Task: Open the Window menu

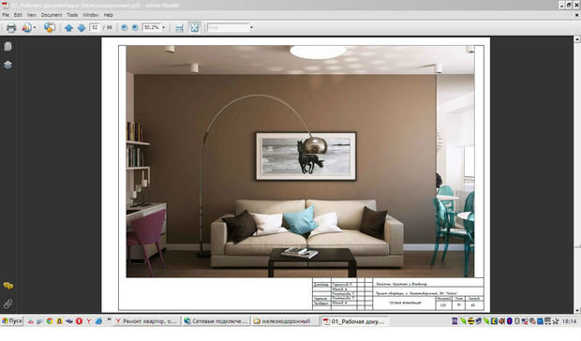Action: 90,15
